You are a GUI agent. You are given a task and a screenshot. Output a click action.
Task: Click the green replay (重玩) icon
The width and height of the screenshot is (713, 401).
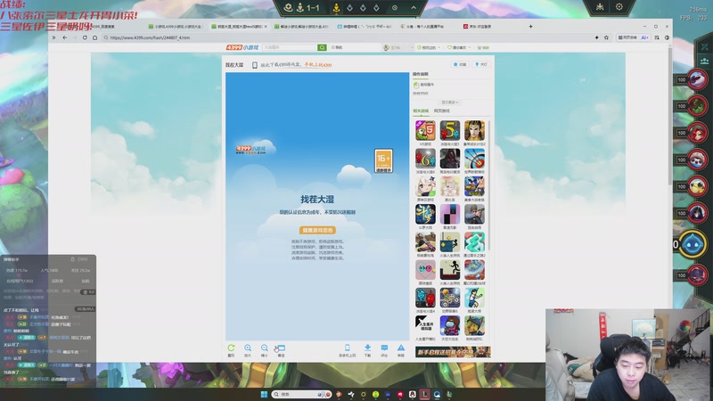pos(231,348)
